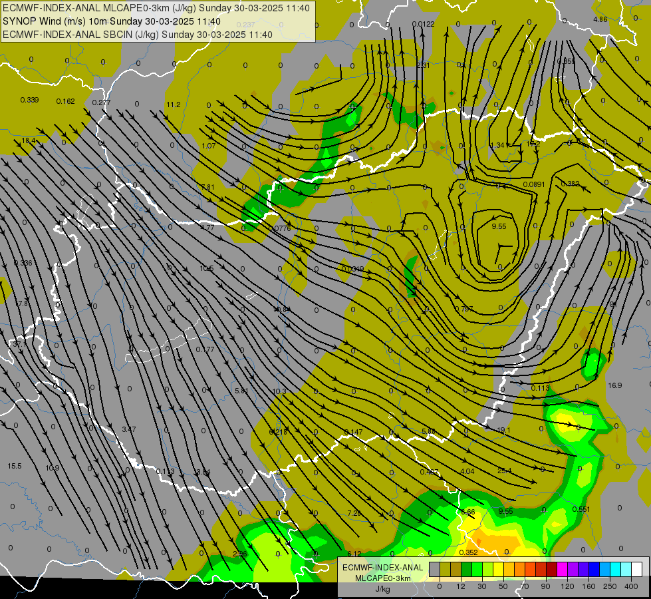Click the map value 10.3

(x=279, y=391)
